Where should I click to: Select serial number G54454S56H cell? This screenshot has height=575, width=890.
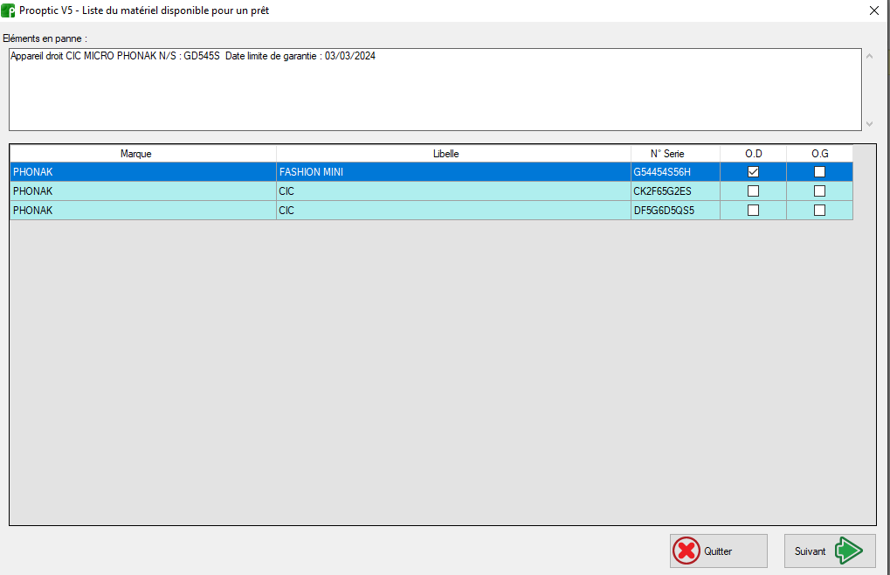point(675,171)
